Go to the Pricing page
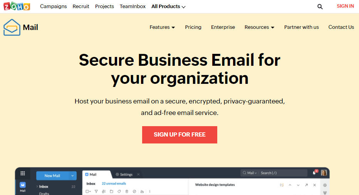 tap(193, 27)
